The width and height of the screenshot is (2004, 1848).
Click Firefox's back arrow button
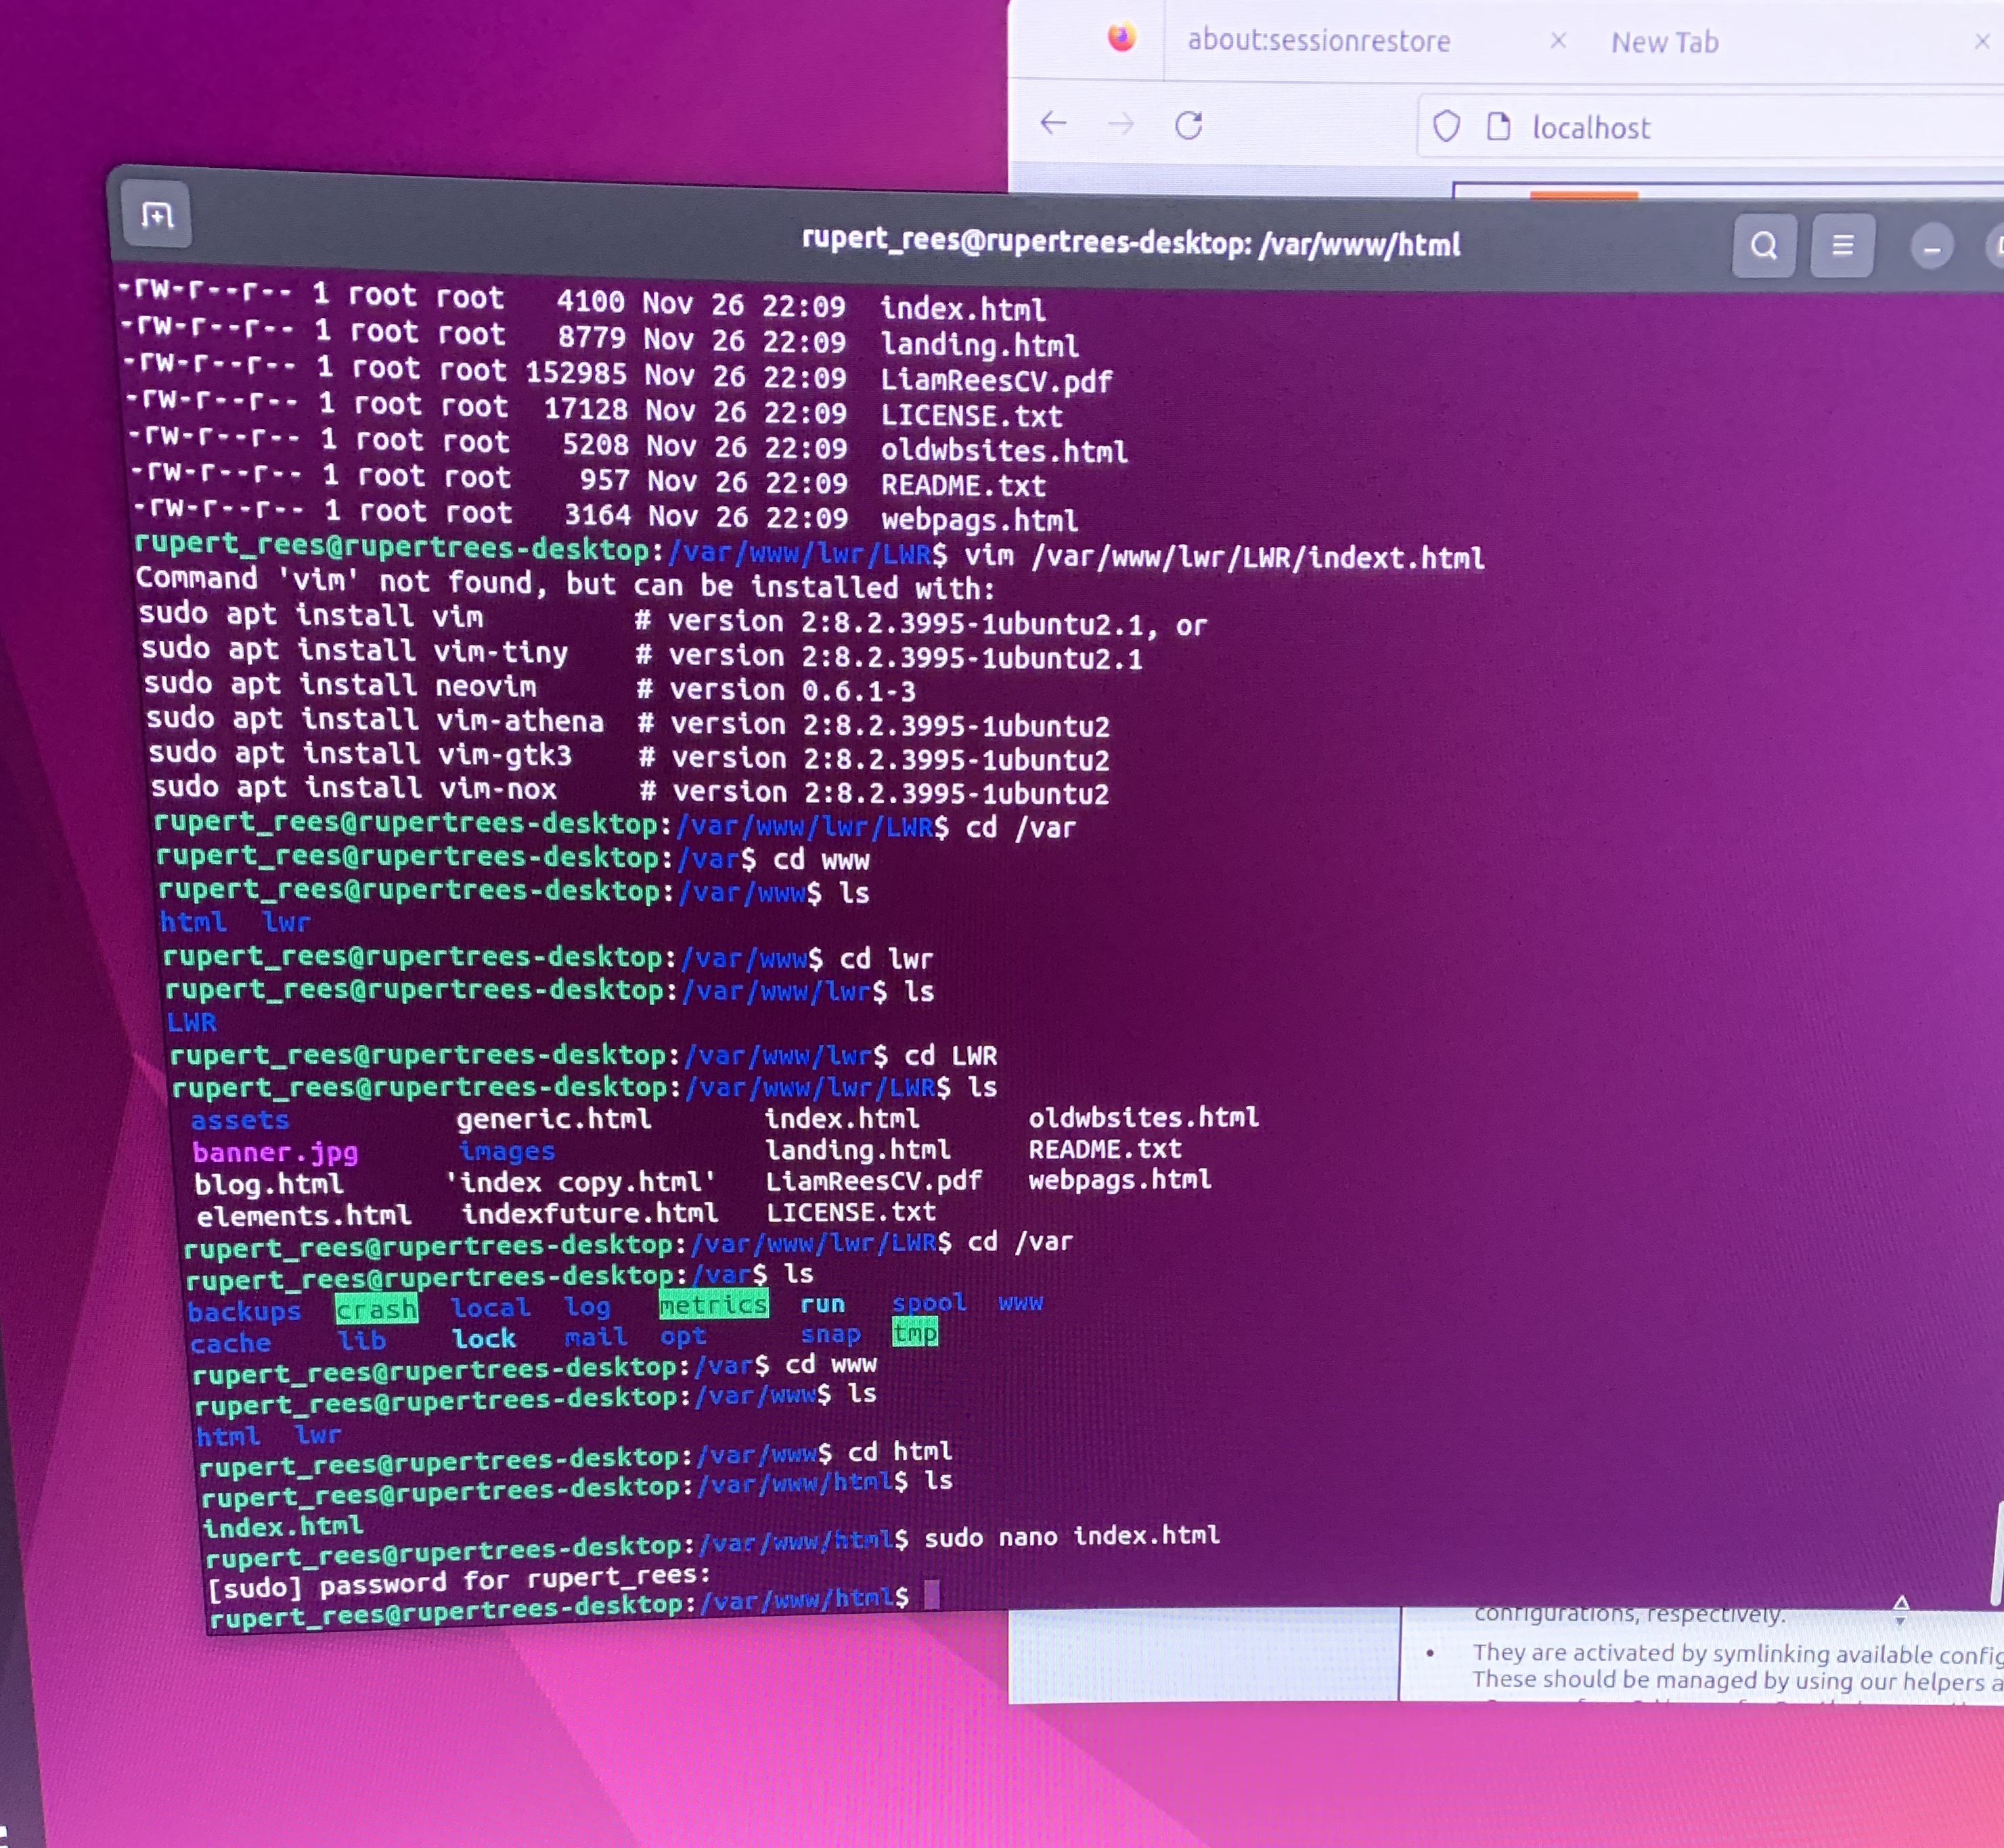1053,124
